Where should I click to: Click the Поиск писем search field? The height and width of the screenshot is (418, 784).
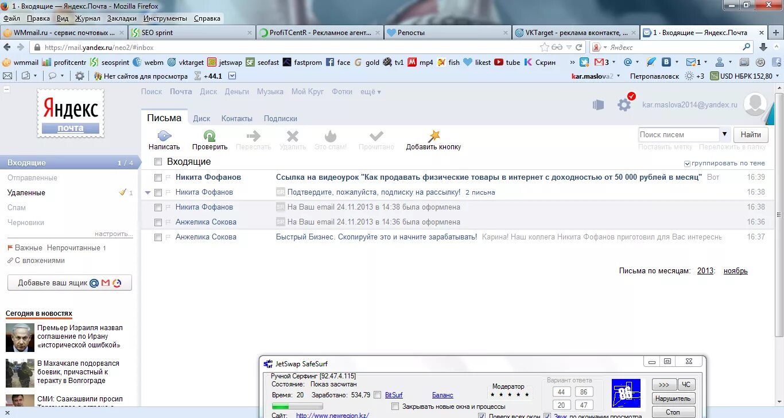pos(678,134)
